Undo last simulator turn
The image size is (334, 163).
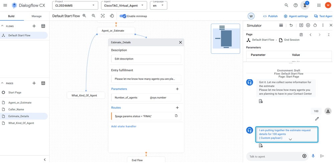(291, 25)
